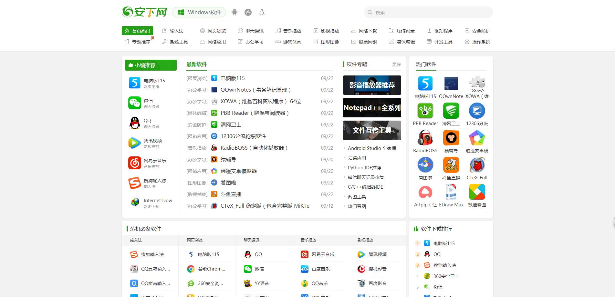Screen dimensions: 615x297
Task: Open the Notepad++全系列 topic banner
Action: (372, 107)
